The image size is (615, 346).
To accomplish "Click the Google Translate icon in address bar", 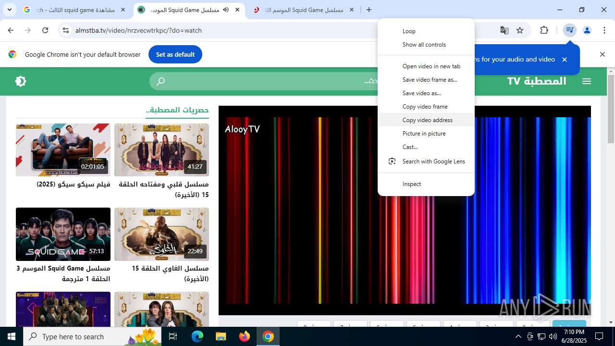I will [504, 30].
